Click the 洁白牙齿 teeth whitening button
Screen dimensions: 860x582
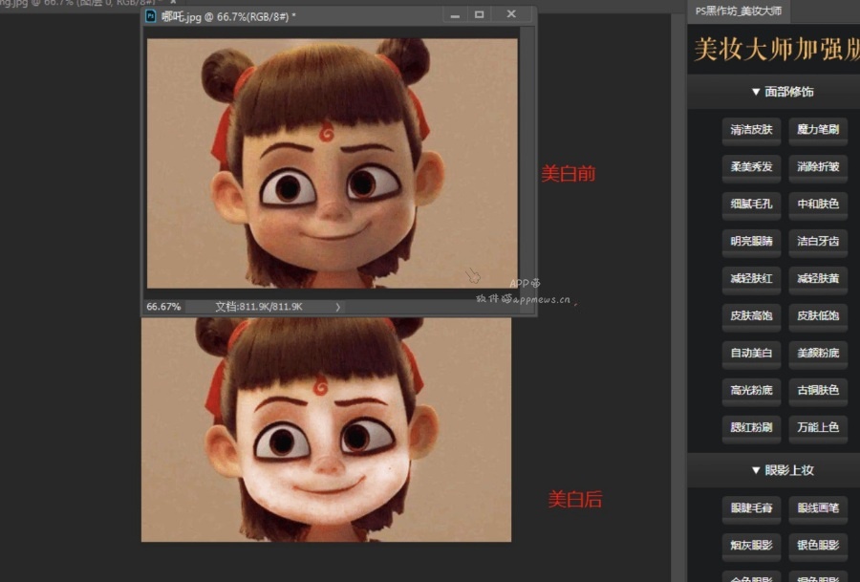click(x=818, y=242)
